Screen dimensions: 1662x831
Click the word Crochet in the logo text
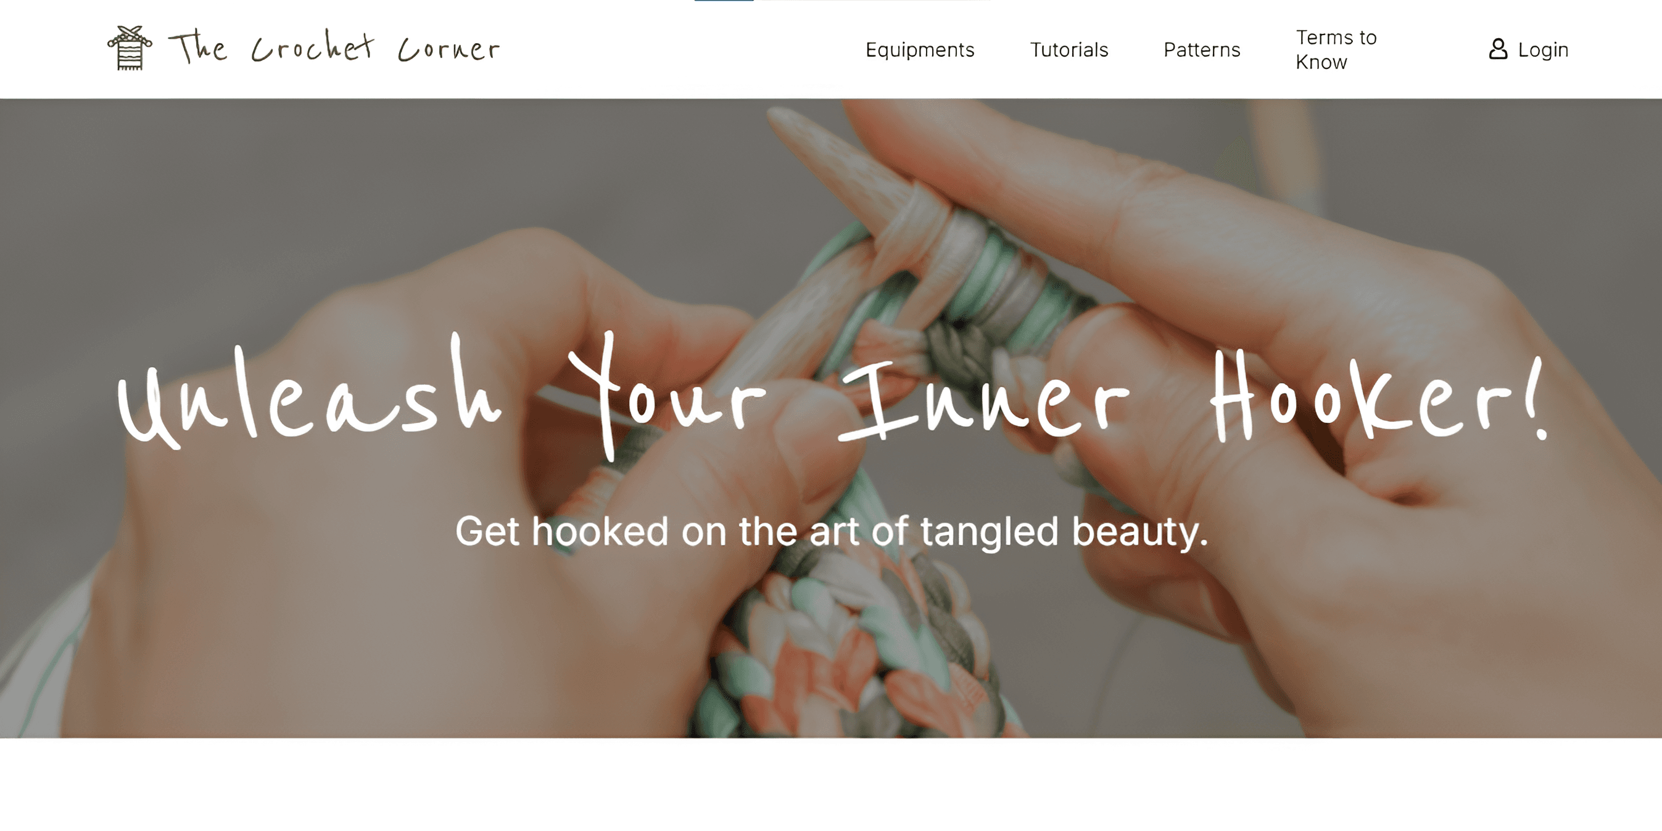click(x=312, y=46)
